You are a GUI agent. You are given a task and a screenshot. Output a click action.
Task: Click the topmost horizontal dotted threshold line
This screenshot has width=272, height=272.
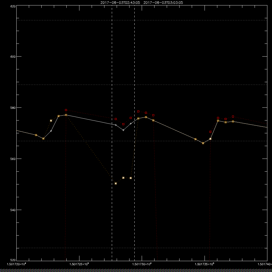click(142, 20)
